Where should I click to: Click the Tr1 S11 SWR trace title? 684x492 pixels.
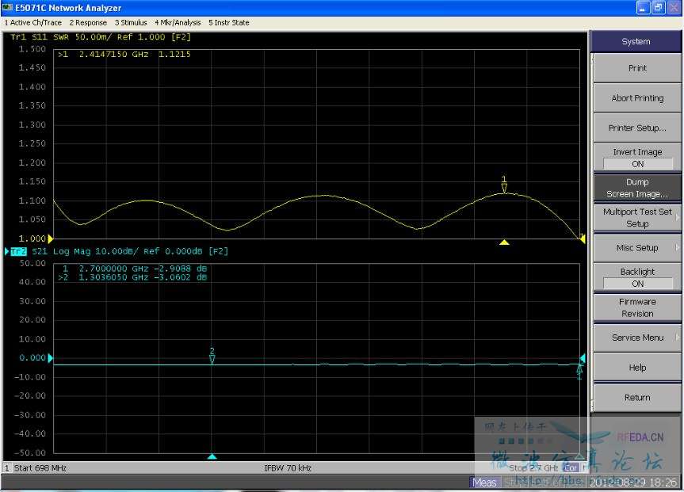coord(101,37)
